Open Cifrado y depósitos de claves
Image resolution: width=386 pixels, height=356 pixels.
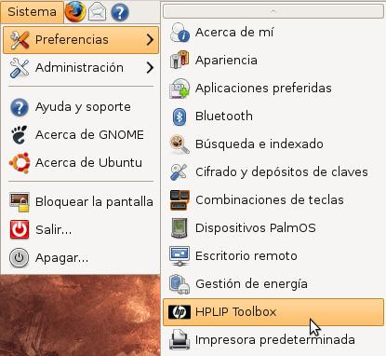[x=273, y=172]
